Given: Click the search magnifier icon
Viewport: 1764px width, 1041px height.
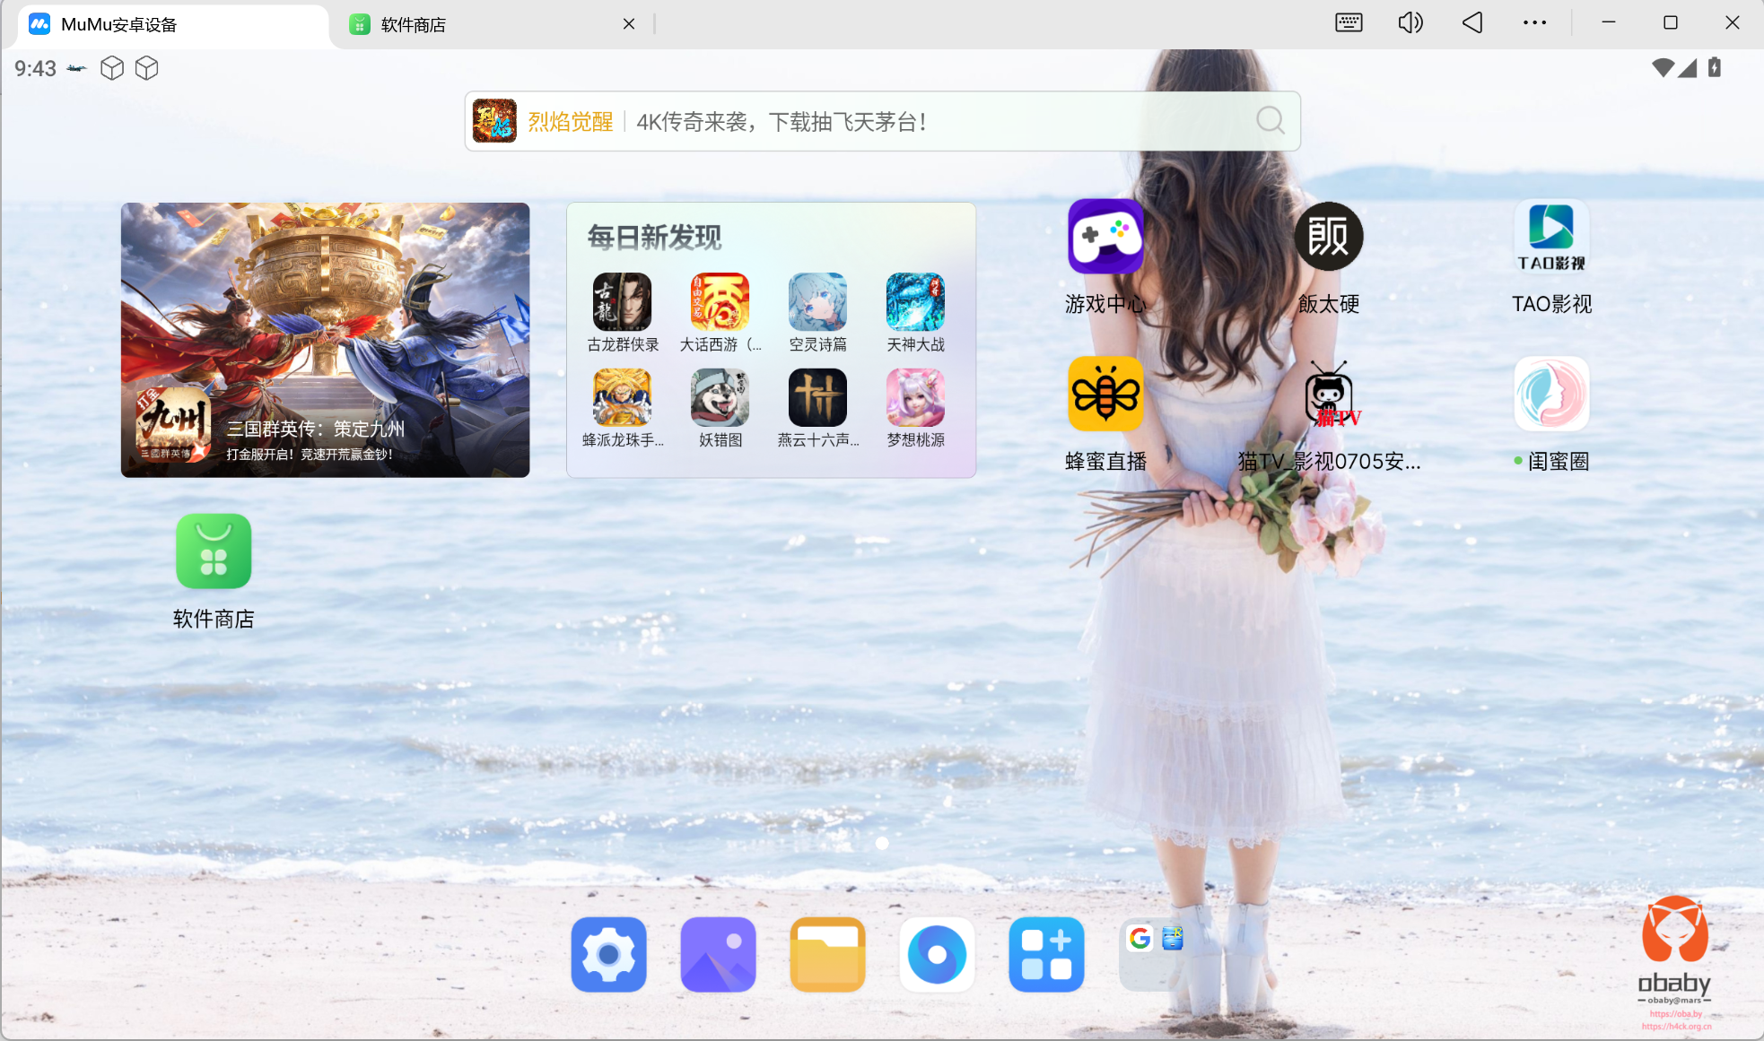Looking at the screenshot, I should tap(1270, 120).
